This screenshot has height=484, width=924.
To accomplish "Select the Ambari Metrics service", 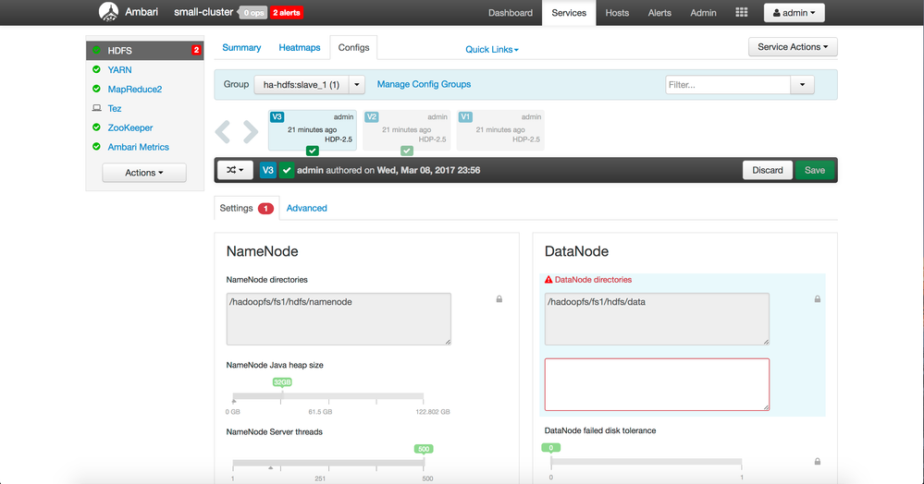I will pos(138,147).
